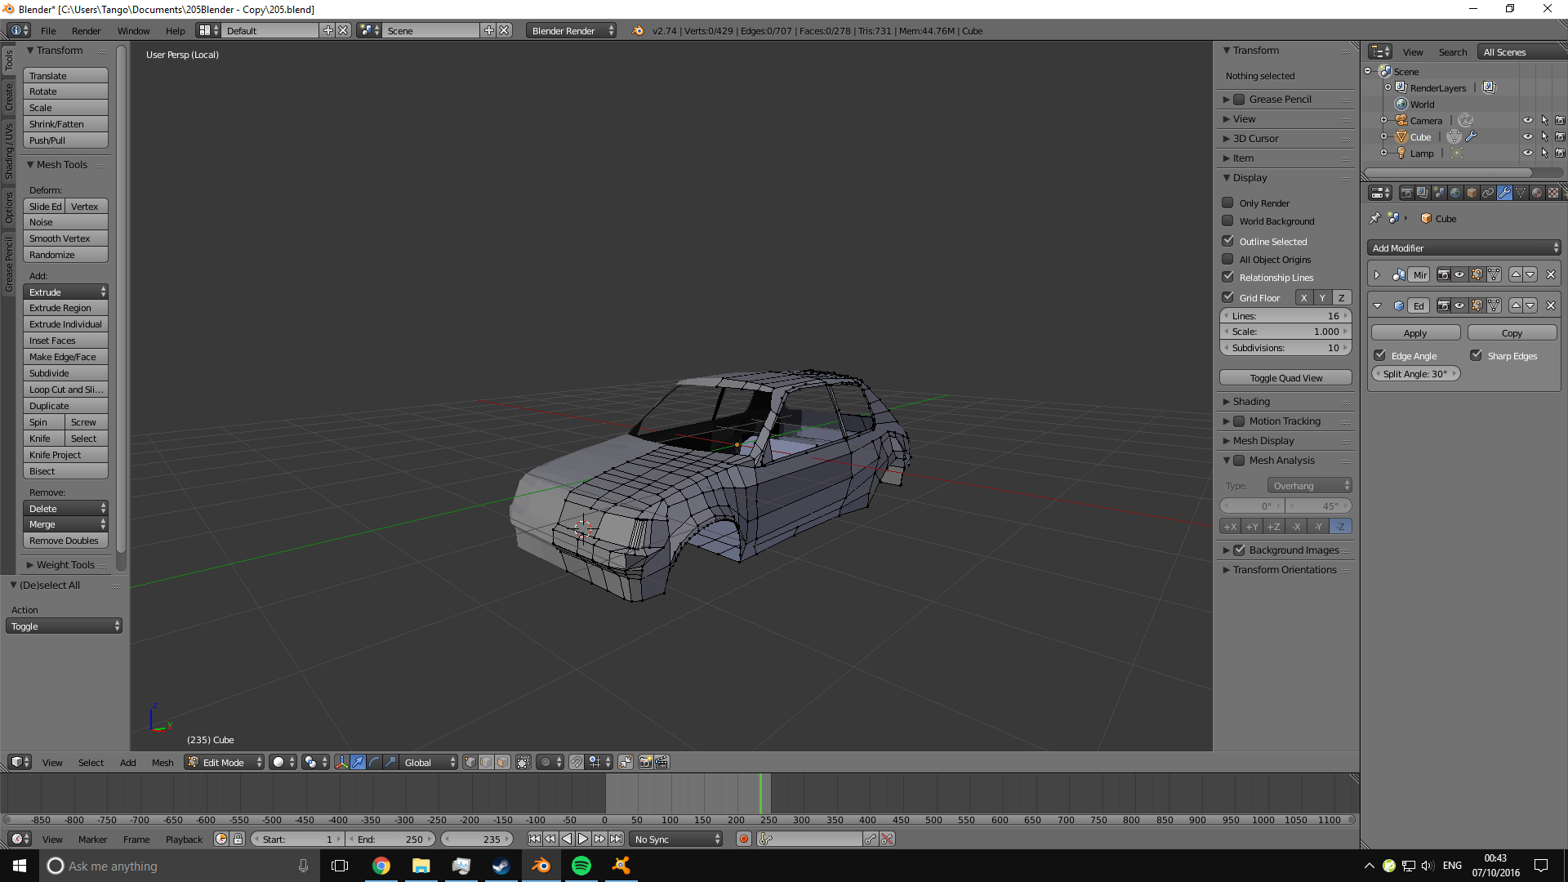This screenshot has height=882, width=1568.
Task: Open the World properties tab icon
Action: (1455, 193)
